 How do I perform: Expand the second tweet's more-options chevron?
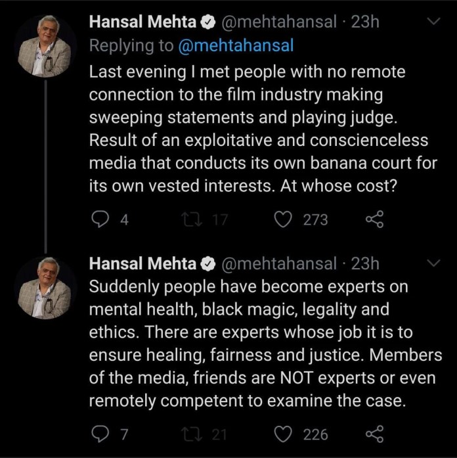coord(433,263)
